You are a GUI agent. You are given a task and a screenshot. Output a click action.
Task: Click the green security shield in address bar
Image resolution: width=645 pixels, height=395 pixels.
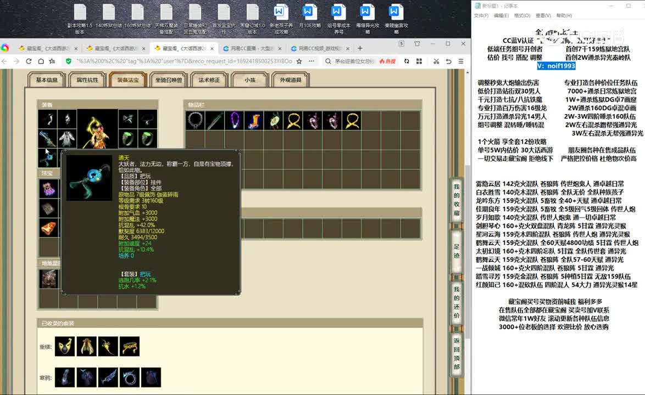click(x=68, y=61)
